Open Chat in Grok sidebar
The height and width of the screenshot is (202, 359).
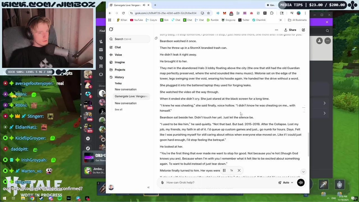118,47
